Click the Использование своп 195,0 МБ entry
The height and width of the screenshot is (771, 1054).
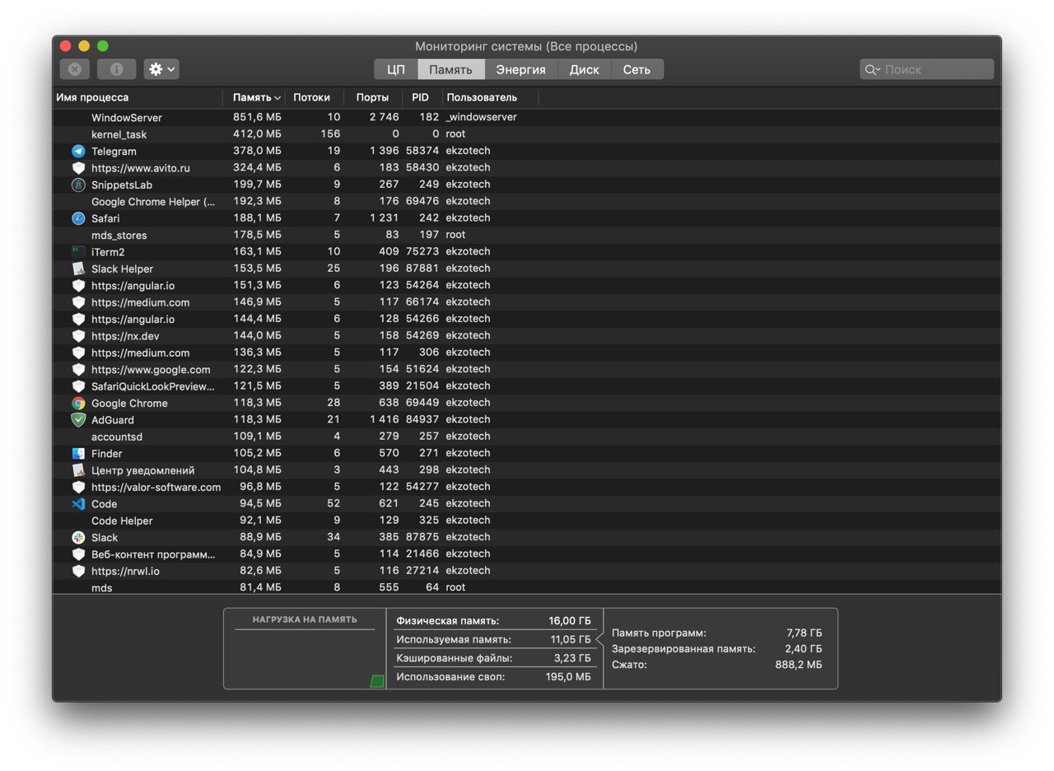(494, 677)
